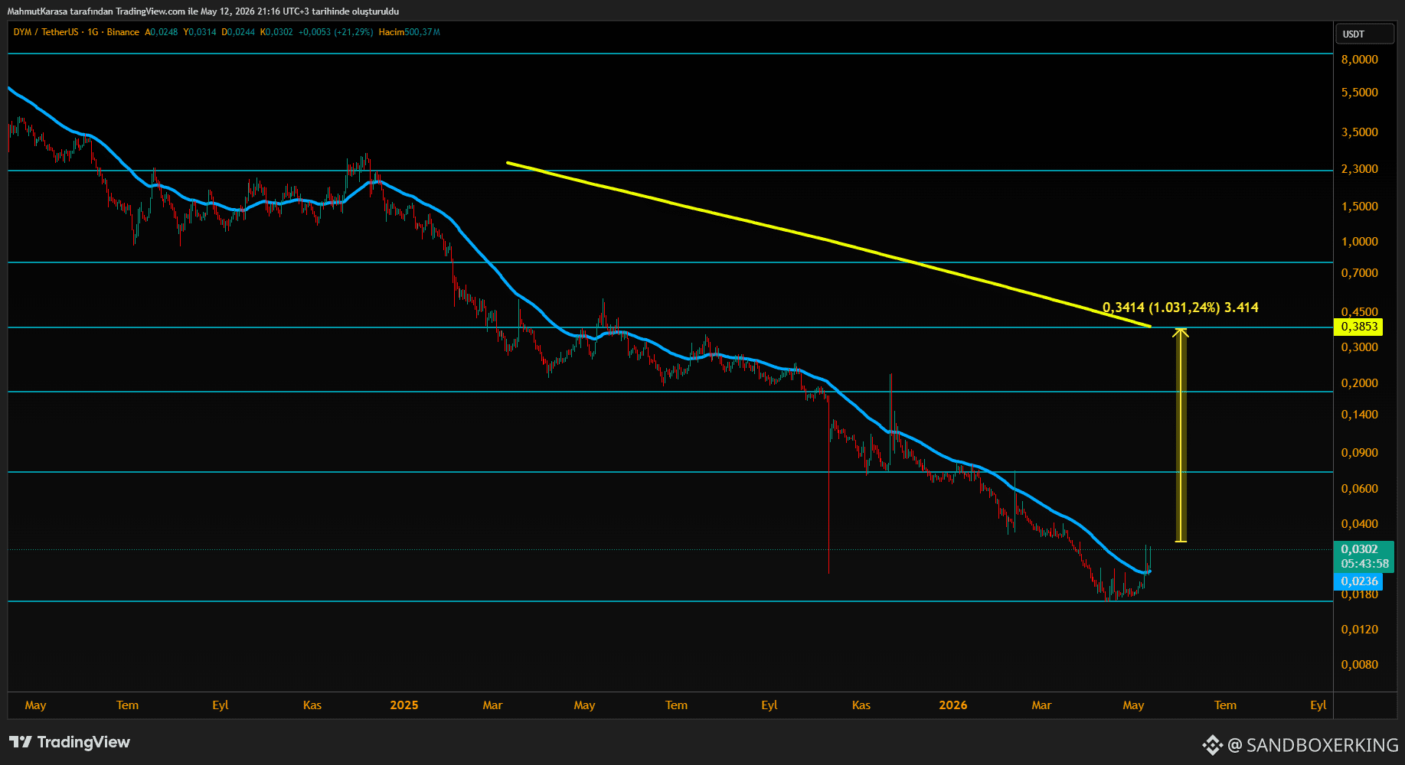Select the low value D0,0244
Image resolution: width=1405 pixels, height=765 pixels.
pos(238,32)
